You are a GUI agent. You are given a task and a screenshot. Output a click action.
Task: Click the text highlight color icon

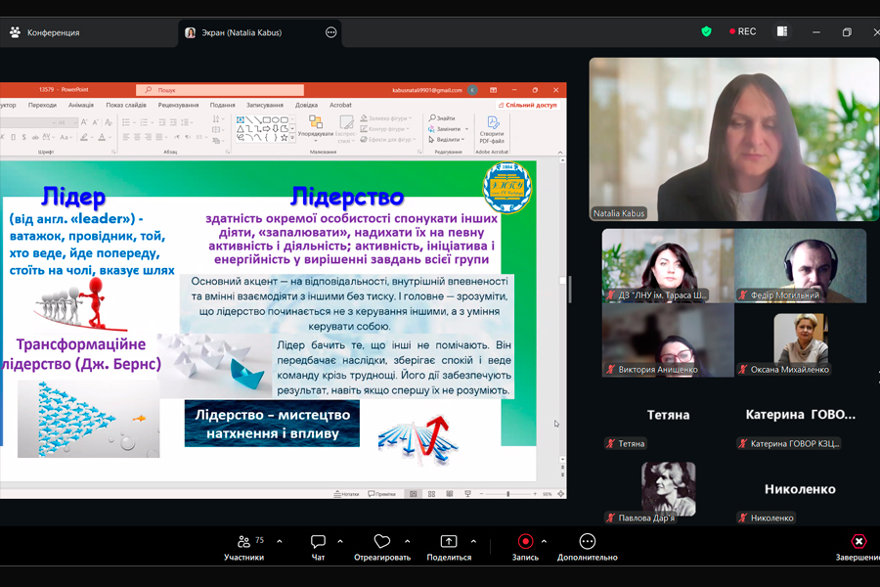(x=84, y=137)
